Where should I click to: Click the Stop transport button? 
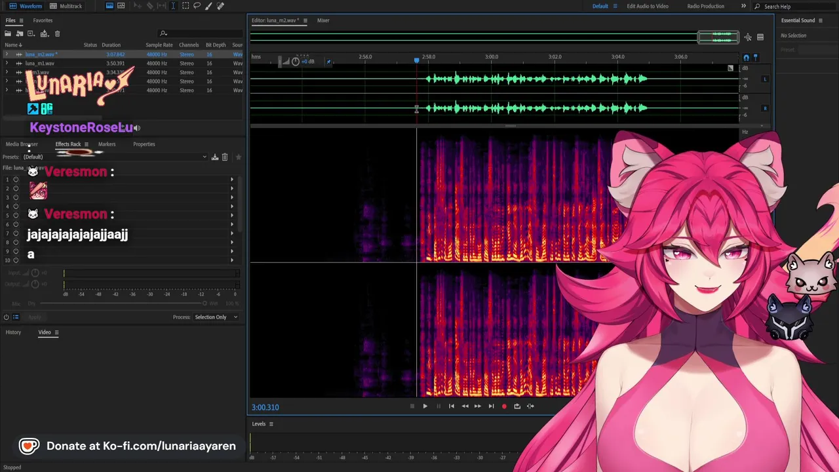coord(412,406)
